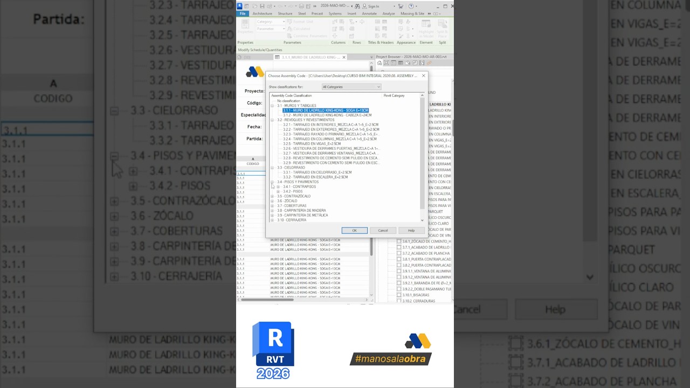This screenshot has height=388, width=690.
Task: Switch to the Massing & Site ribbon tab
Action: [x=412, y=13]
